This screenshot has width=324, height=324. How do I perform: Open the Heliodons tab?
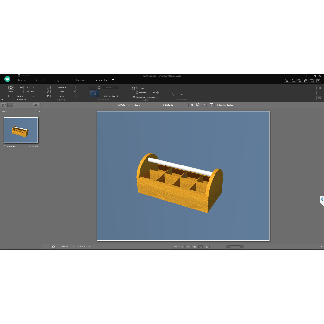[x=78, y=80]
